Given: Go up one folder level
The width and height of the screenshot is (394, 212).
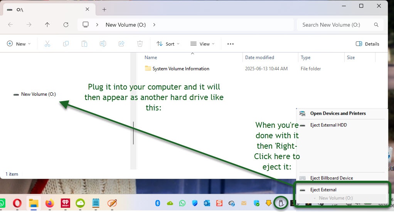Looking at the screenshot, I should tap(47, 25).
